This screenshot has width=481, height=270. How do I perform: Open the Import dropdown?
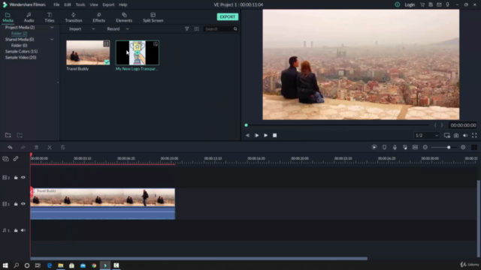click(x=82, y=28)
